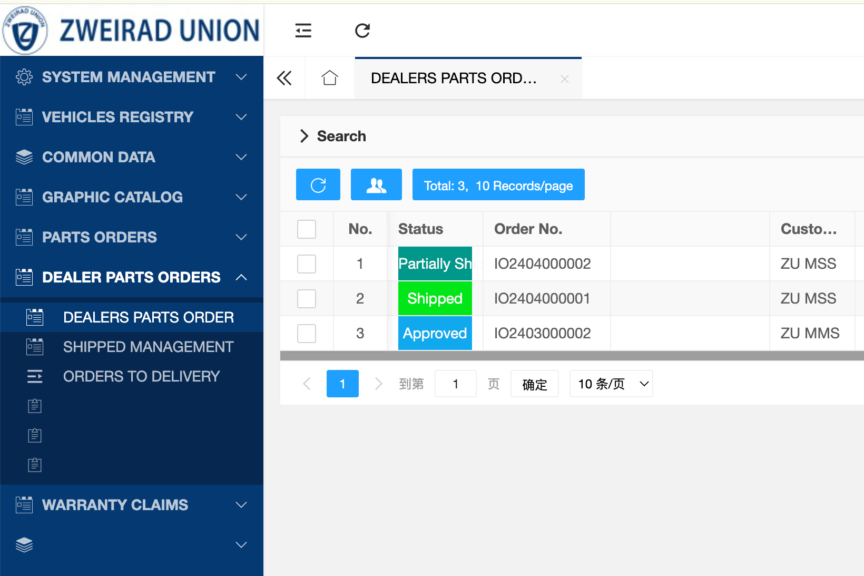Screen dimensions: 864x576
Task: Click order number IO2404000002
Action: [543, 263]
